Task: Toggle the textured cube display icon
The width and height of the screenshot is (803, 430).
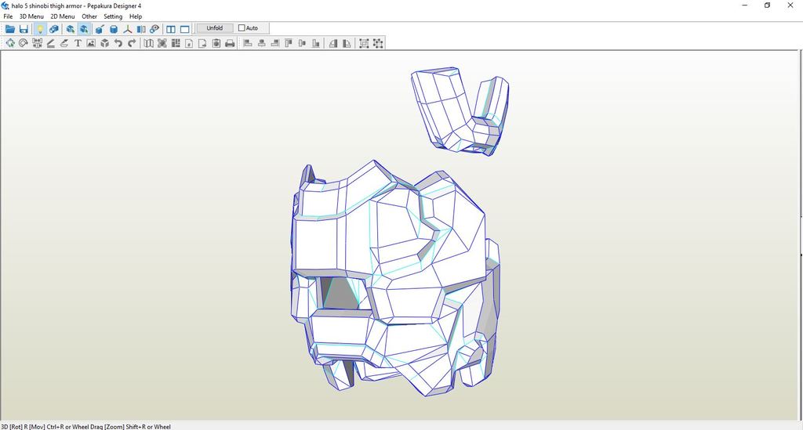Action: [x=54, y=29]
